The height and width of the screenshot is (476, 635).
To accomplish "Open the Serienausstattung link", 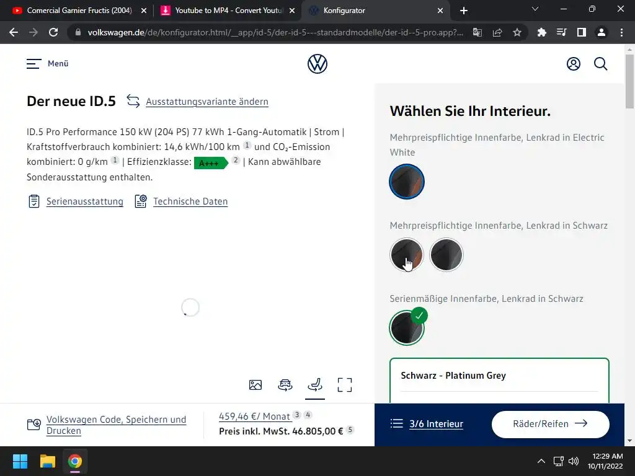I will coord(84,201).
